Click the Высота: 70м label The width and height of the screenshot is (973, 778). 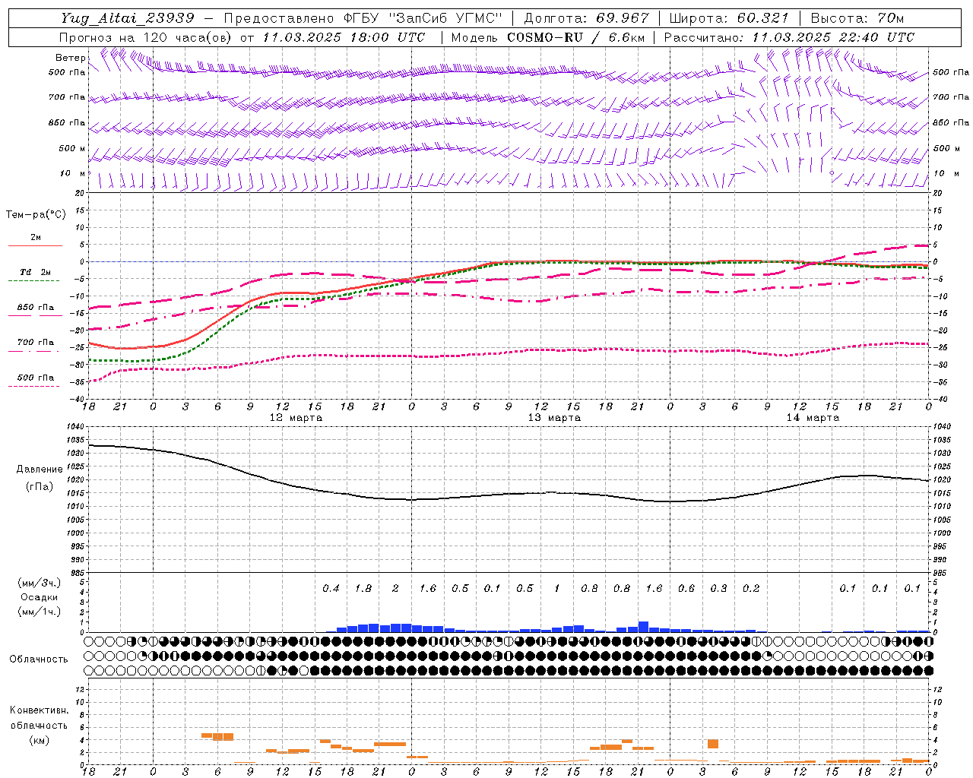857,18
